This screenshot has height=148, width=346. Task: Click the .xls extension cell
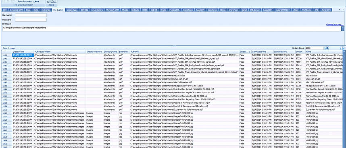coord(124,96)
